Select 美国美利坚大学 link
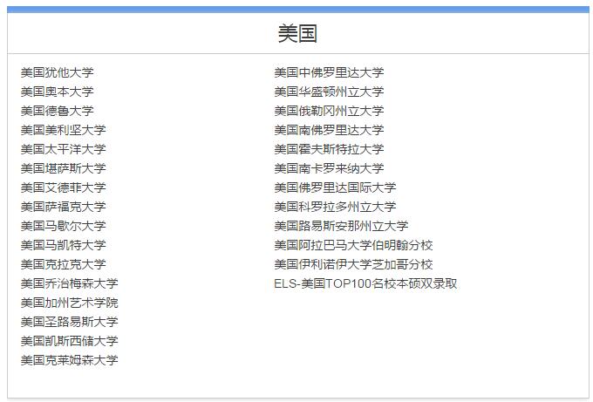 pyautogui.click(x=63, y=130)
